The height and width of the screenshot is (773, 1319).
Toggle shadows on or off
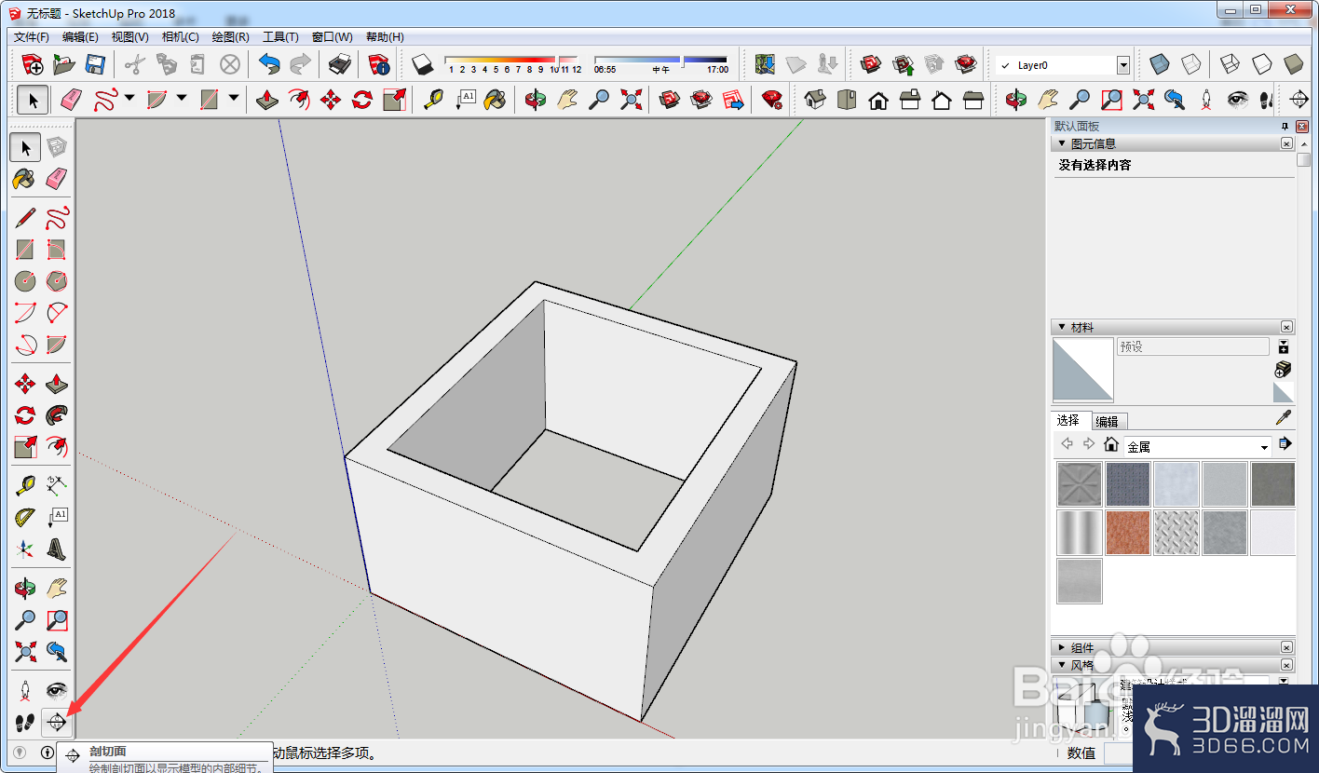[x=422, y=64]
